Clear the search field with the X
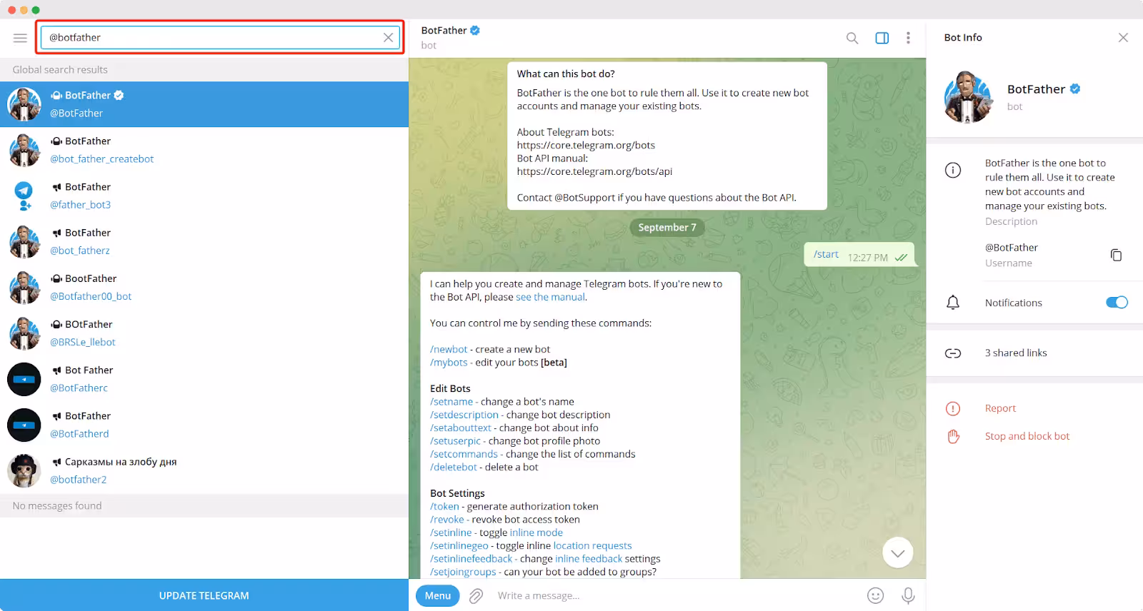The width and height of the screenshot is (1143, 611). 388,38
